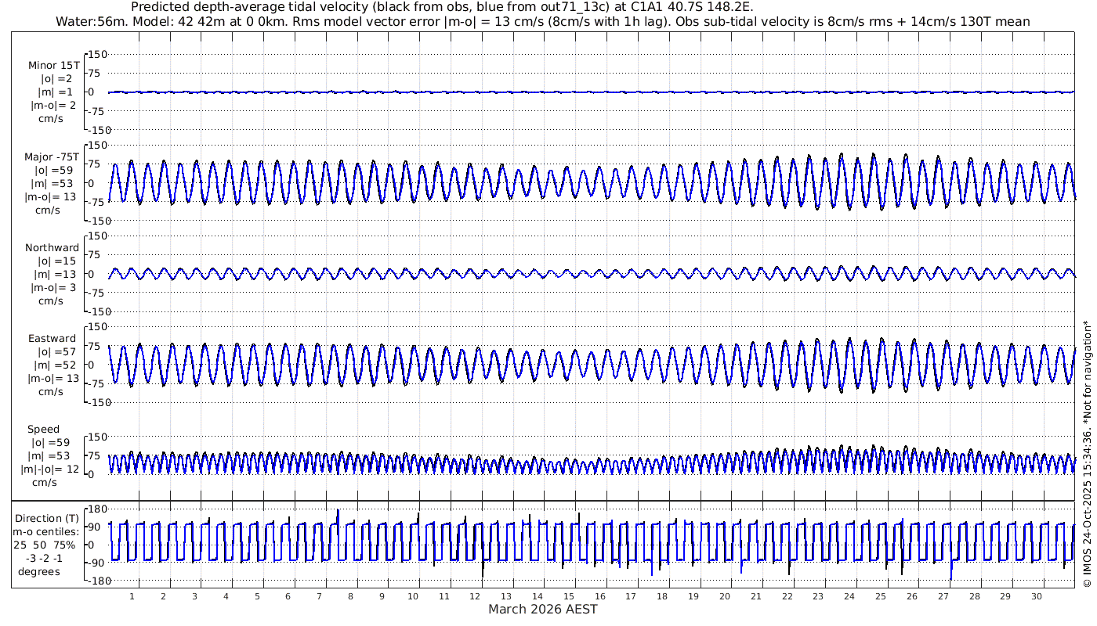Click day 8 on the x-axis
This screenshot has width=1097, height=626.
(350, 596)
